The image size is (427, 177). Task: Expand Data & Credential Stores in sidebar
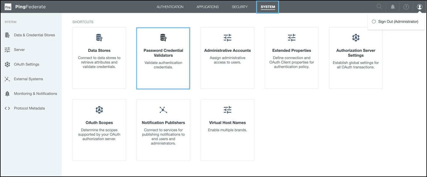point(34,35)
